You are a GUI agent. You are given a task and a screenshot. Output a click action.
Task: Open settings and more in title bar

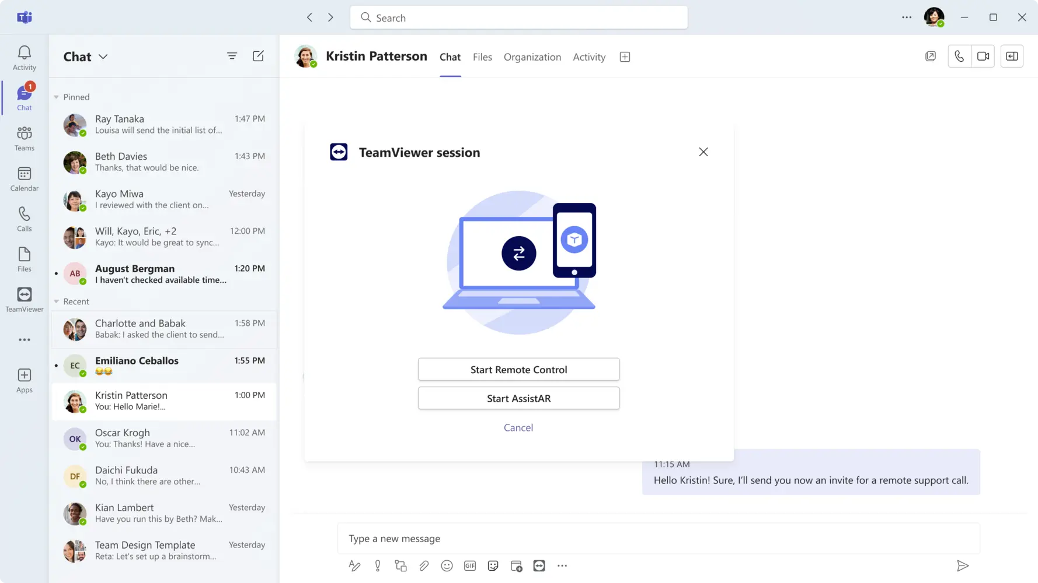pos(906,17)
